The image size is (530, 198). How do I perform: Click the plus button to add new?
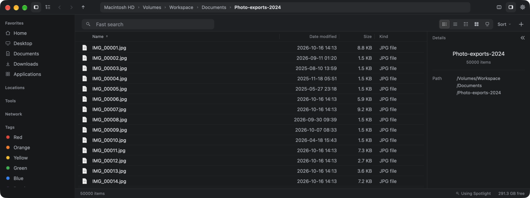521,24
